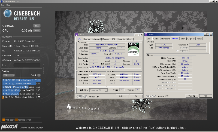Close the right CPU-Z window

(211, 34)
